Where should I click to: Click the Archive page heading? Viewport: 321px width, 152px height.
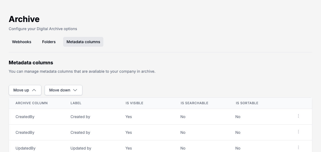click(x=24, y=19)
